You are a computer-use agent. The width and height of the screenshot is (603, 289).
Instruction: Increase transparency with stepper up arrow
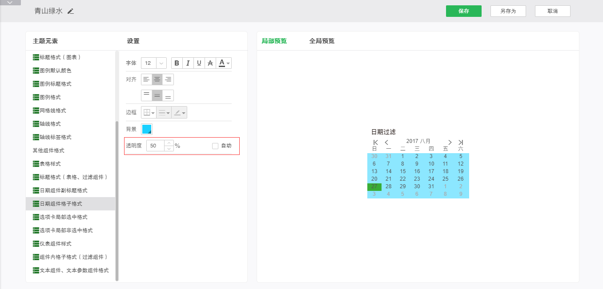pyautogui.click(x=169, y=143)
